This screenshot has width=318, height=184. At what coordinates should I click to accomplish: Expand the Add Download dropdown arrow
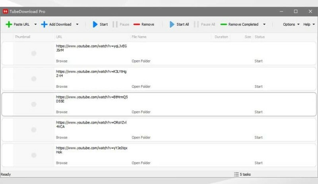pyautogui.click(x=77, y=24)
